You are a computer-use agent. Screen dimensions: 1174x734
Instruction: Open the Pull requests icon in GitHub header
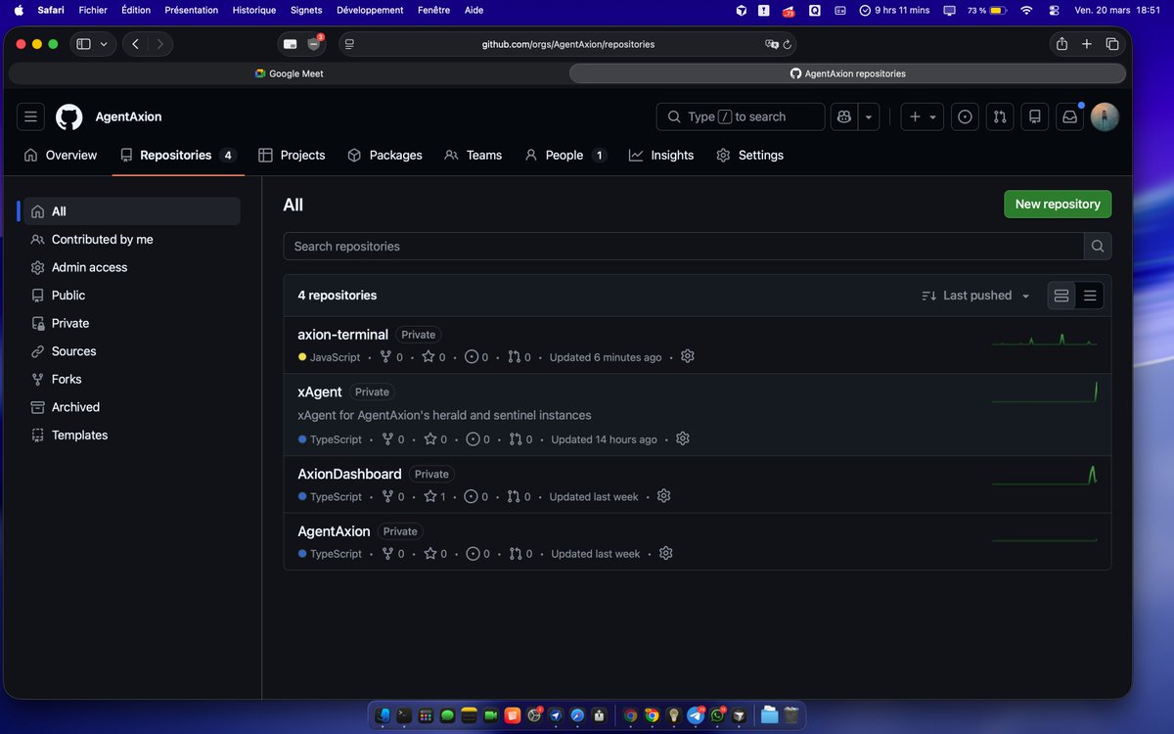click(x=999, y=116)
